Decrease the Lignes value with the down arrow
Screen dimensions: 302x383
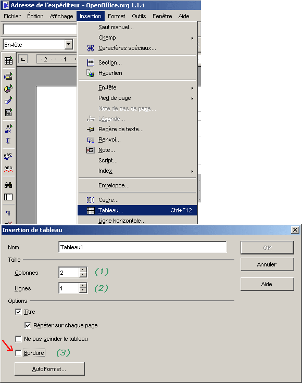(83, 290)
